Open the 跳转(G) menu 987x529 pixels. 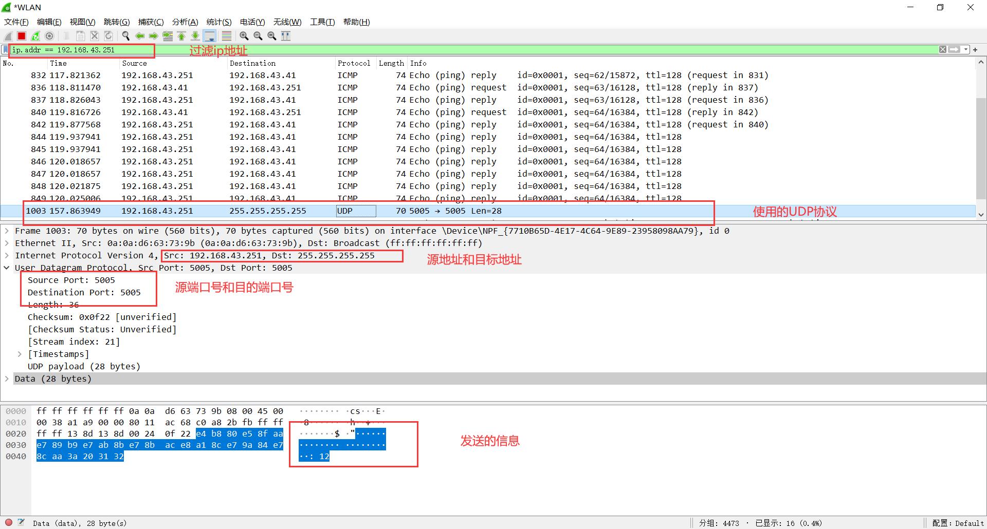click(117, 22)
